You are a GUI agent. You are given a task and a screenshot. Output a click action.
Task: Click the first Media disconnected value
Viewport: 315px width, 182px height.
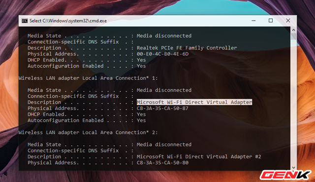click(164, 36)
